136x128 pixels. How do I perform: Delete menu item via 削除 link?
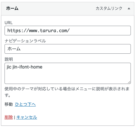point(9,117)
